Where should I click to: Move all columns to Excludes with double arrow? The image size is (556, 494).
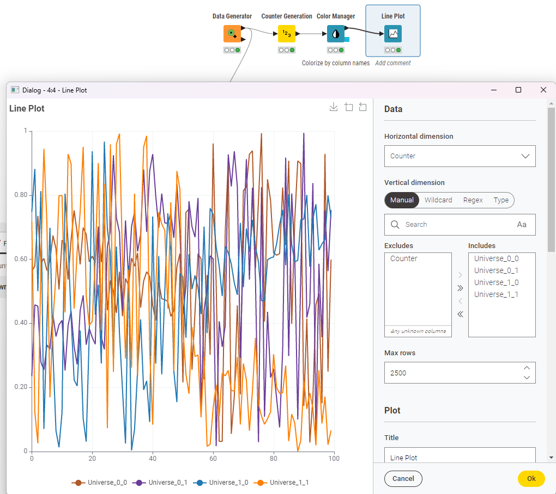pyautogui.click(x=460, y=314)
